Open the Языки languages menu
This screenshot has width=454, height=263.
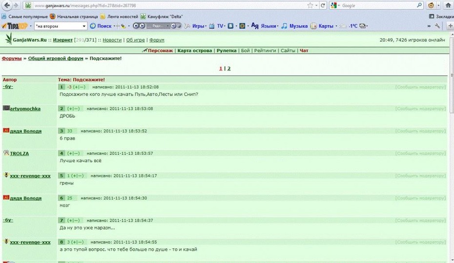click(x=265, y=26)
